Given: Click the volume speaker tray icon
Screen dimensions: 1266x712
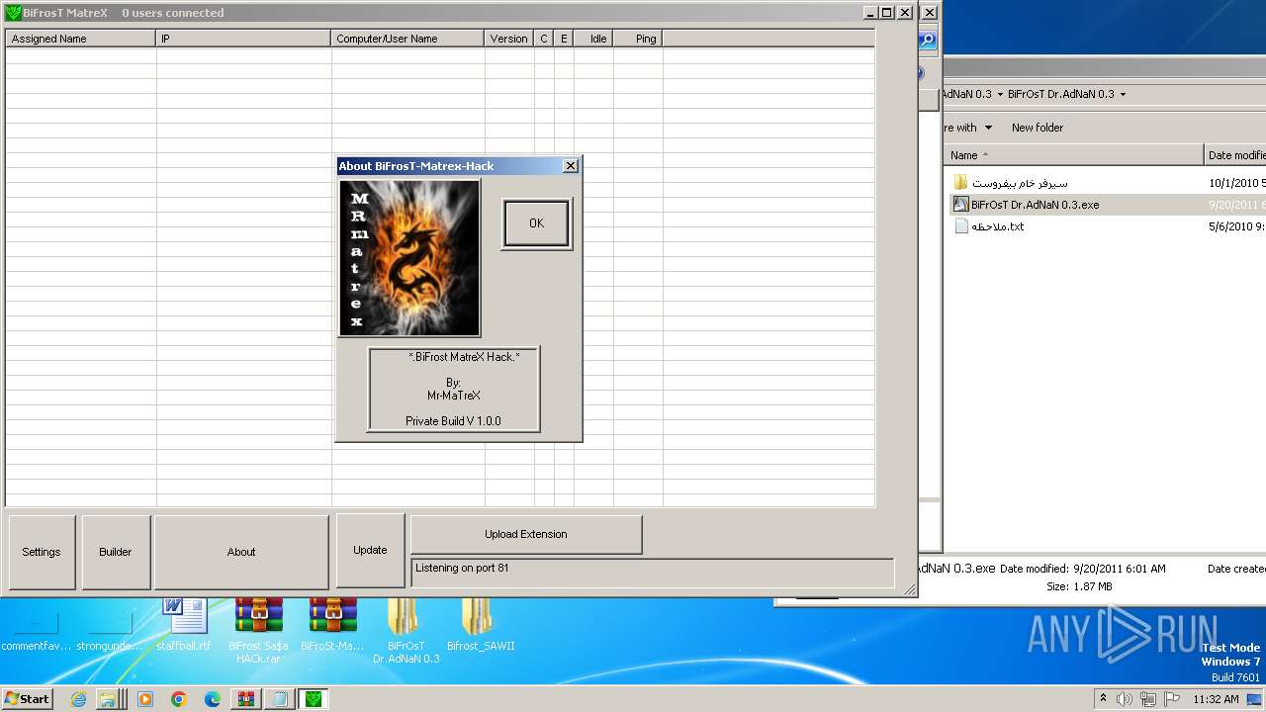Looking at the screenshot, I should click(1125, 699).
